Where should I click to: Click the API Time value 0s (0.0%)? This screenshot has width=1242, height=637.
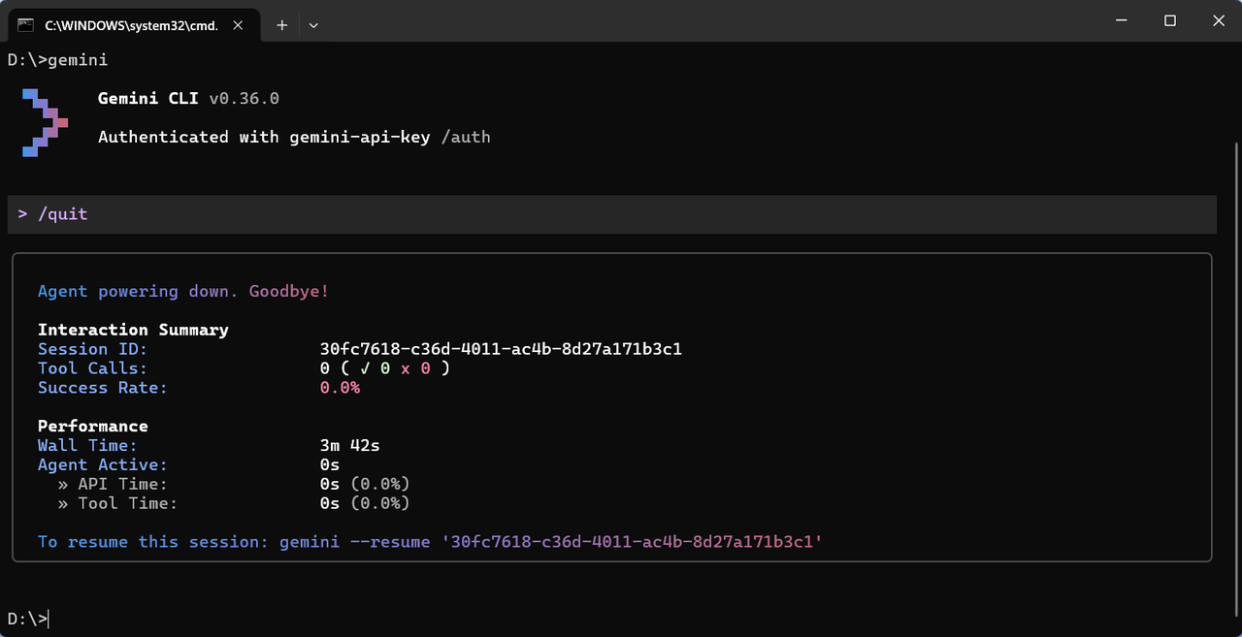[x=365, y=484]
